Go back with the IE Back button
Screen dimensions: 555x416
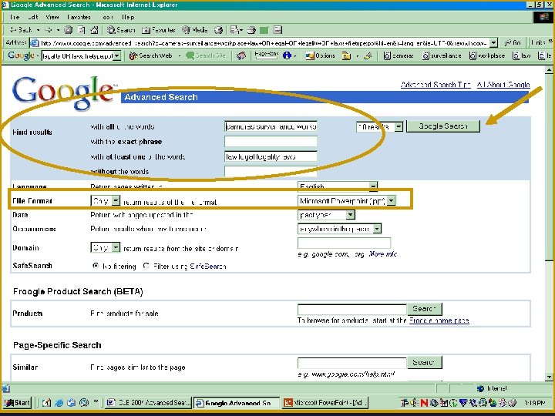[21, 30]
